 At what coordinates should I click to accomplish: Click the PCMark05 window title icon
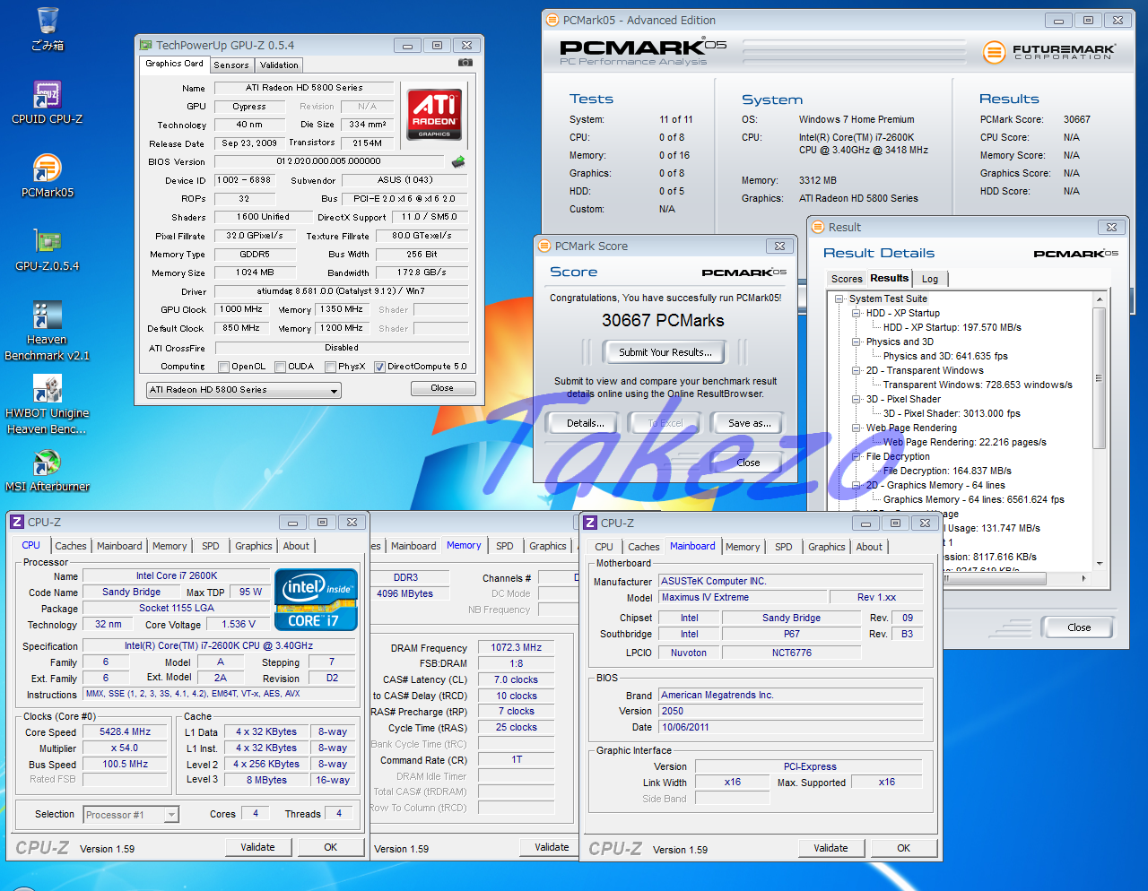tap(552, 20)
